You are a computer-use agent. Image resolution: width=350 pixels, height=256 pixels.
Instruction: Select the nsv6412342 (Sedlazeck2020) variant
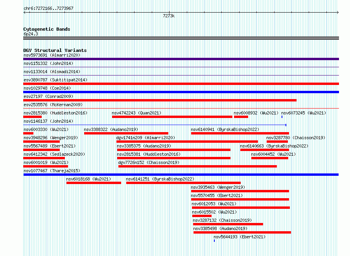click(54, 154)
